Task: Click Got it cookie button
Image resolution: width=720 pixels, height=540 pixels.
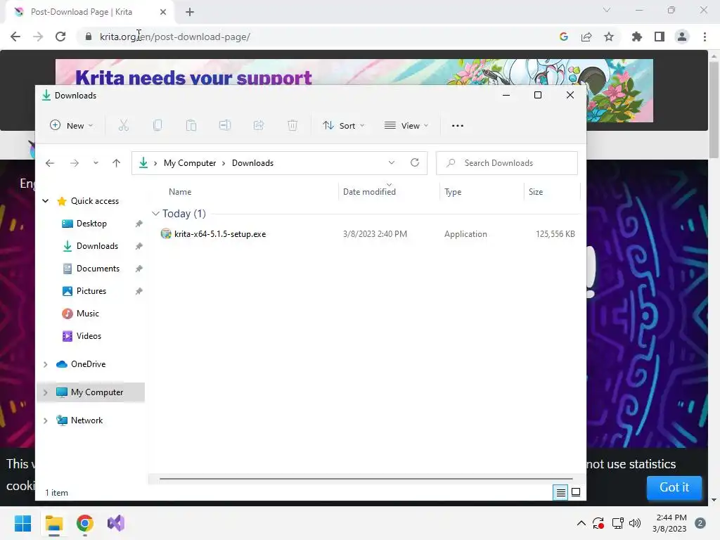Action: click(x=674, y=487)
